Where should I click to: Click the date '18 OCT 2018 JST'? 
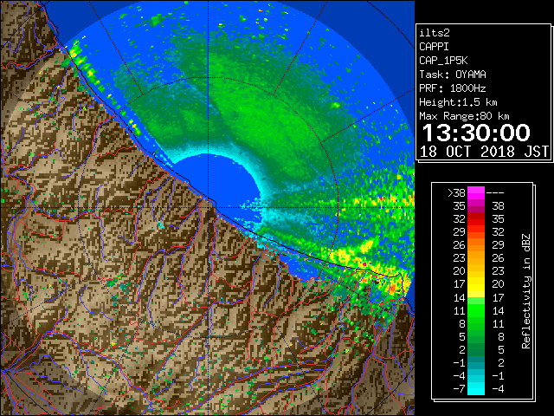[484, 152]
